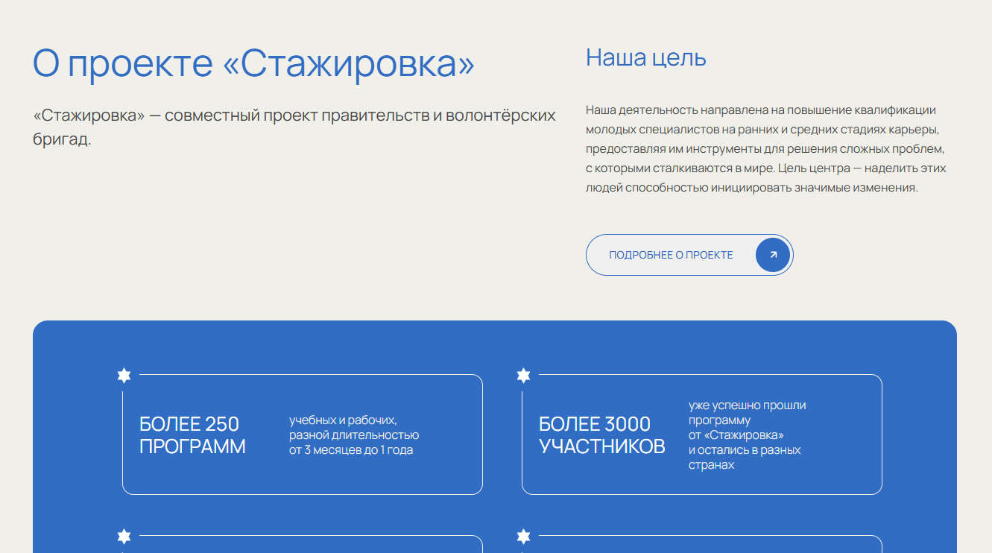Click the bottom-left star icon on the blue panel
Image resolution: width=992 pixels, height=553 pixels.
coord(124,535)
